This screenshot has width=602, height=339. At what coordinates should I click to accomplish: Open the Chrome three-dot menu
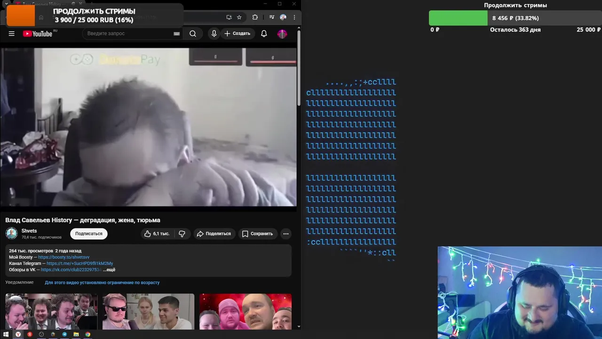(x=294, y=17)
